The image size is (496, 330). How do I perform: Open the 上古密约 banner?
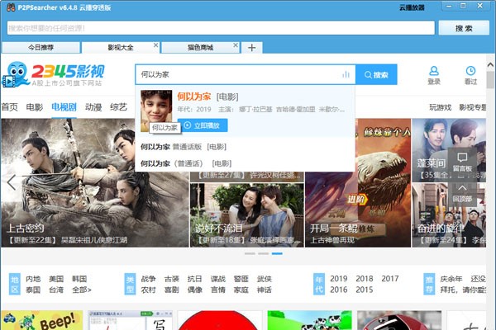95,183
